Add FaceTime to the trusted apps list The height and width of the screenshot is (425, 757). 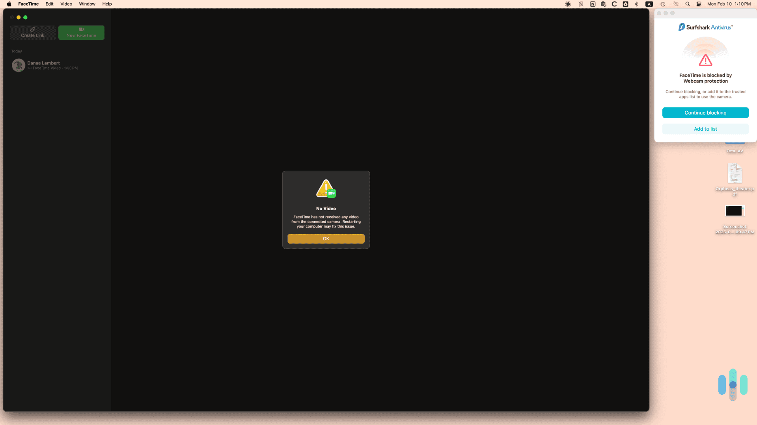(705, 129)
